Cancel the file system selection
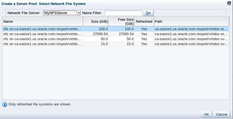The image size is (233, 119). tap(221, 114)
